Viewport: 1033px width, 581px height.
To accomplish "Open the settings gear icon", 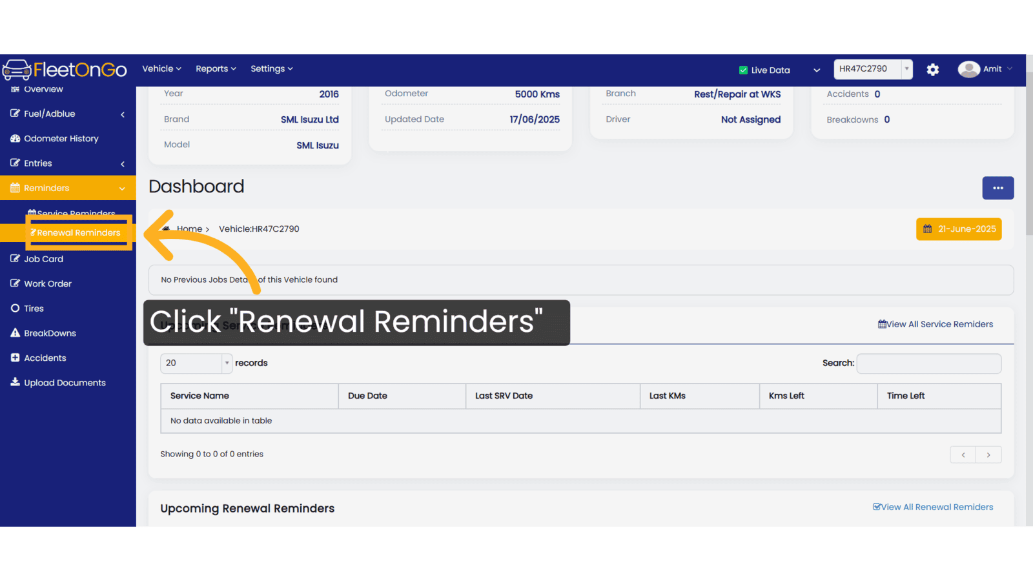I will click(933, 70).
